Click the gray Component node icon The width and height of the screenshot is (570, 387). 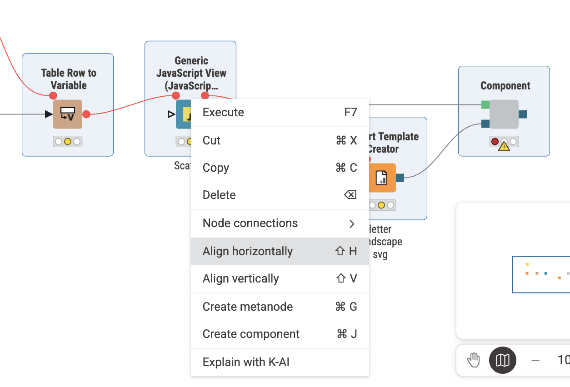coord(504,114)
